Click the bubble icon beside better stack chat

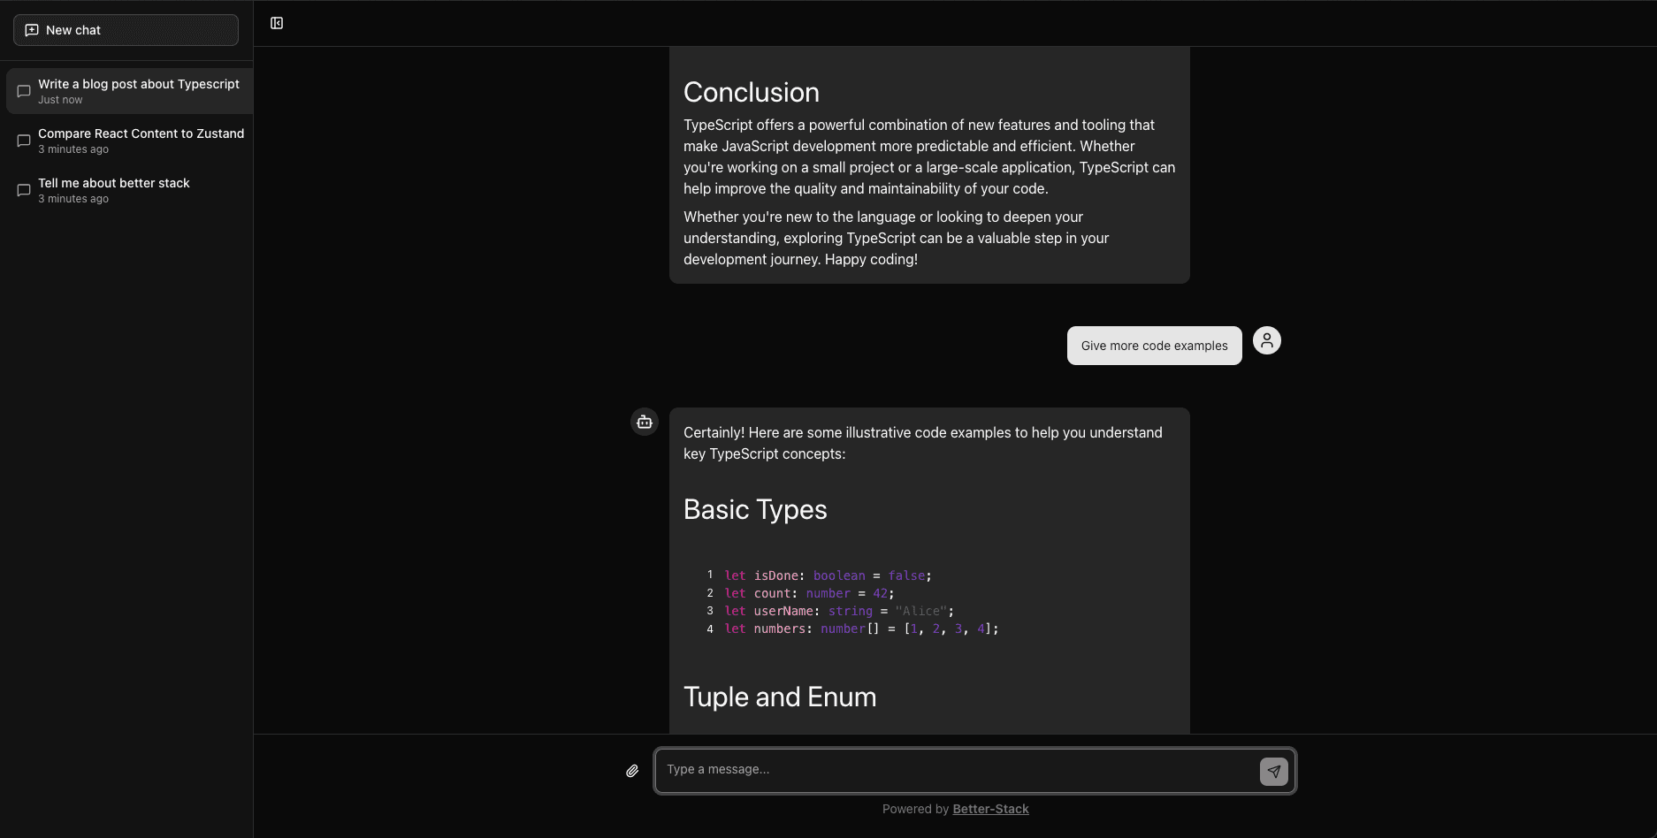(x=23, y=190)
